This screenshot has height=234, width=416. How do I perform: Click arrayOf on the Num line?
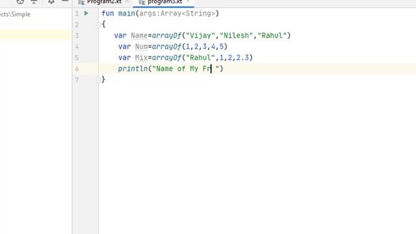166,47
